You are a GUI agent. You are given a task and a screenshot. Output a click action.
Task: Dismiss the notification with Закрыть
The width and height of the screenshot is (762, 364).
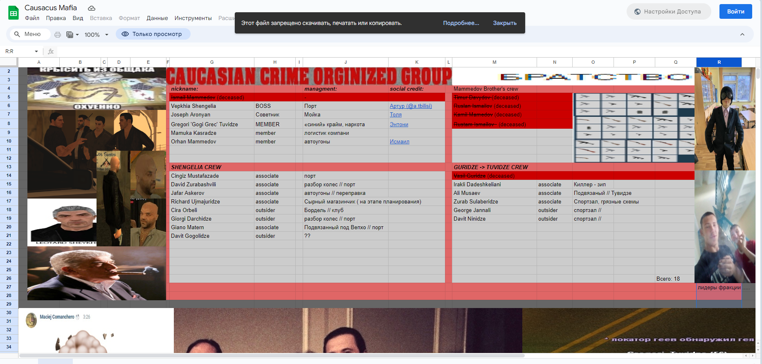(x=504, y=23)
